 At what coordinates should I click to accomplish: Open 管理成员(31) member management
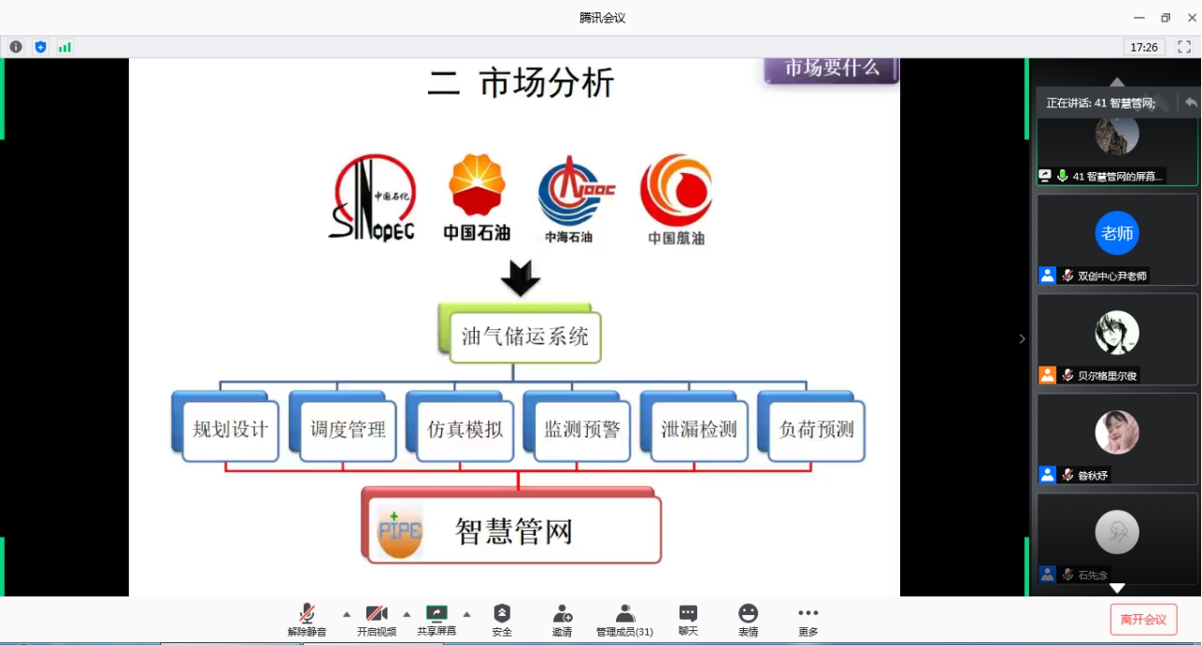point(624,620)
